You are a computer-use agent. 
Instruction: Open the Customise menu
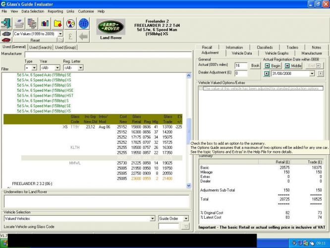click(x=86, y=11)
